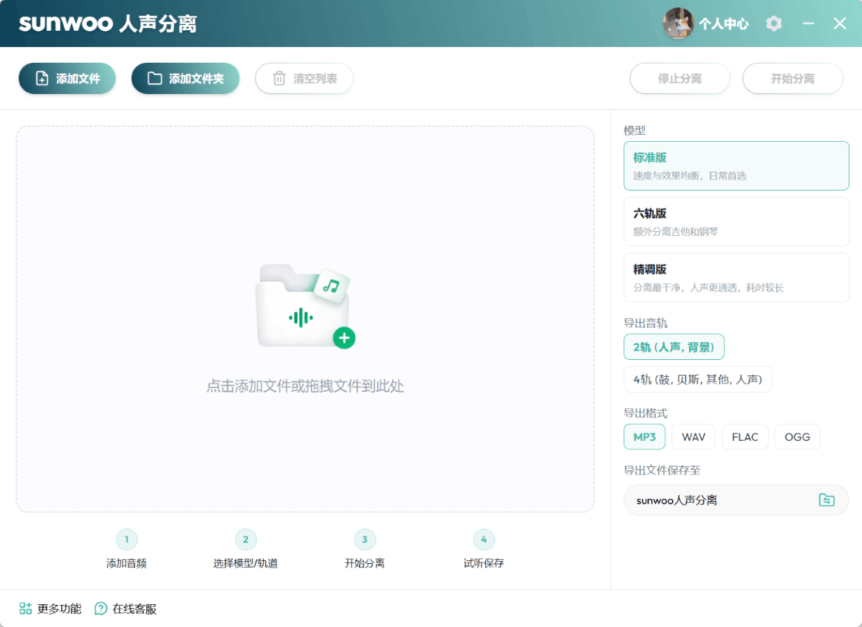Click the browse output folder icon
The width and height of the screenshot is (862, 627).
point(827,500)
